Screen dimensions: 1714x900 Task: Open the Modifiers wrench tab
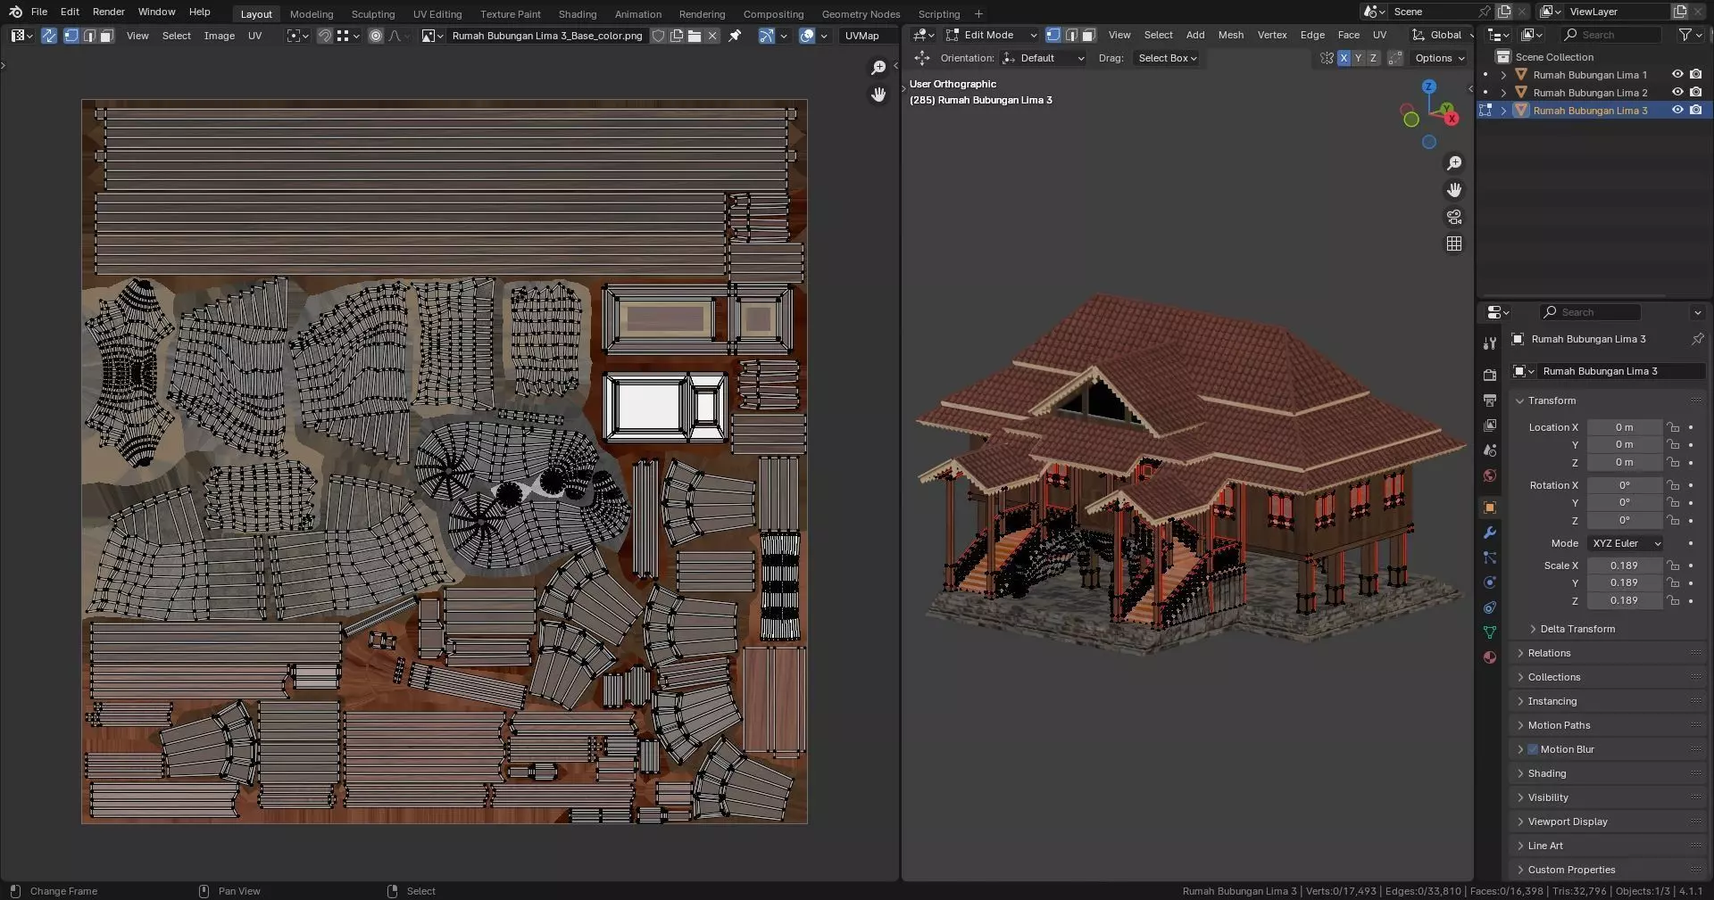pos(1489,533)
